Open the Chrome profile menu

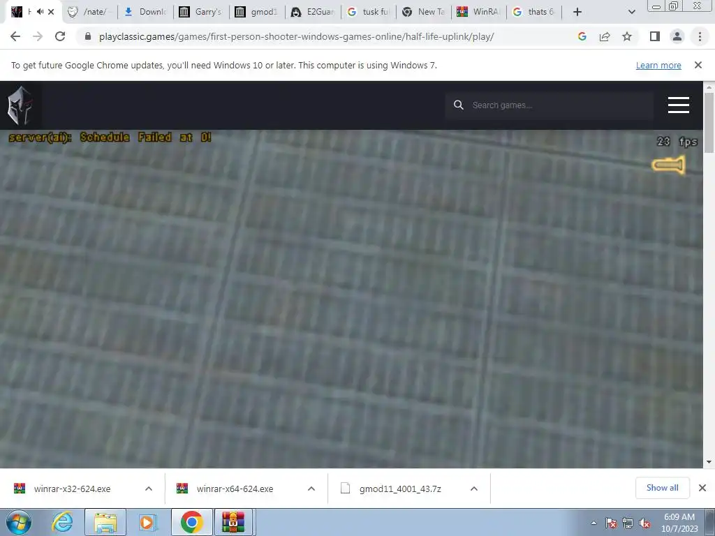point(677,36)
